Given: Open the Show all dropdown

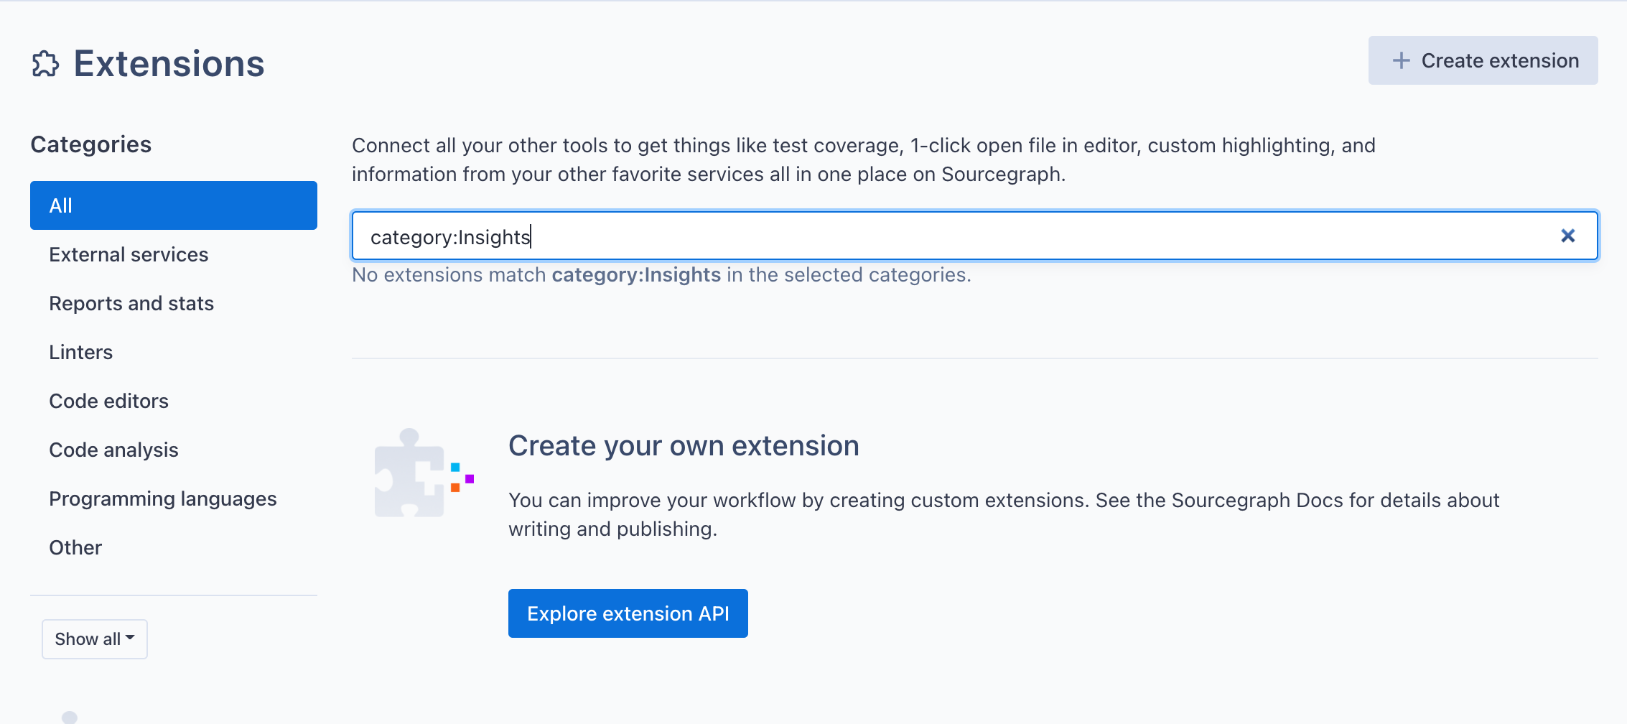Looking at the screenshot, I should pos(95,639).
